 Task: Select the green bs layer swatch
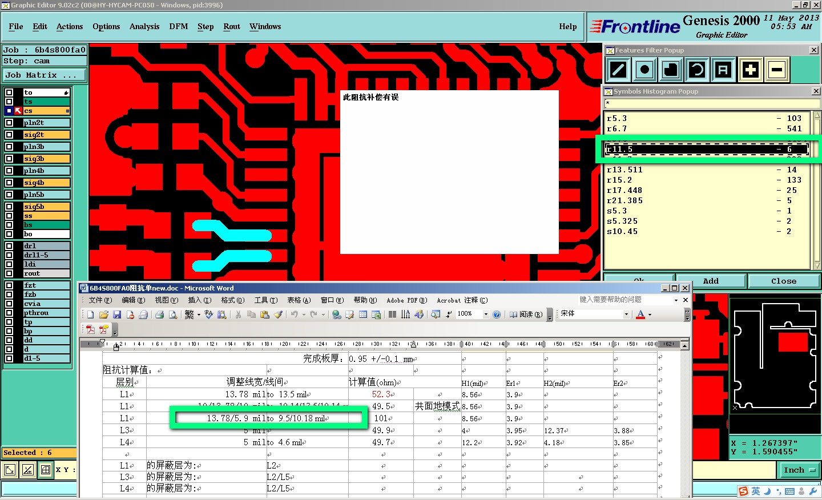[46, 225]
